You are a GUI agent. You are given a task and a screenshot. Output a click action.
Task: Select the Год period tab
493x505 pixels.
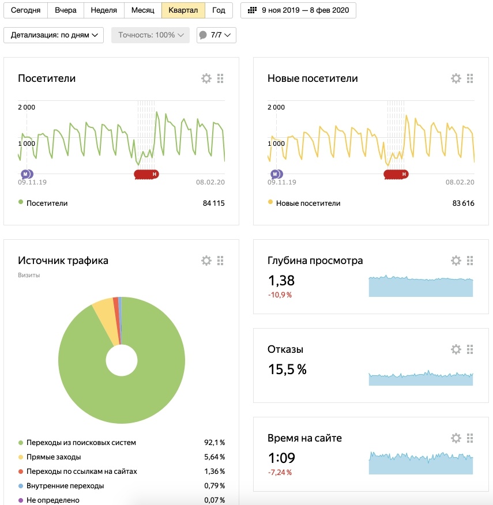point(219,10)
